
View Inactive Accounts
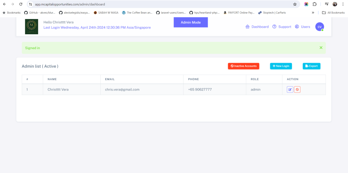coord(243,66)
